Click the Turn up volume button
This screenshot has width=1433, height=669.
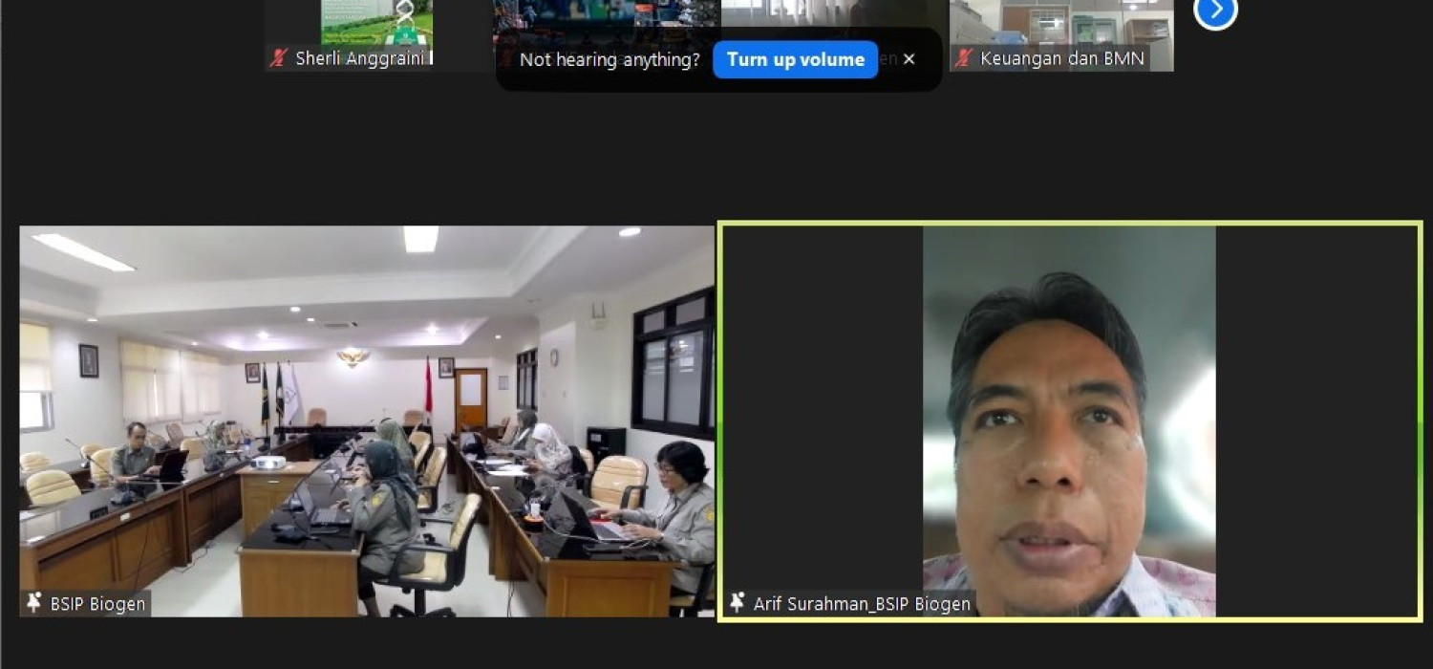795,59
